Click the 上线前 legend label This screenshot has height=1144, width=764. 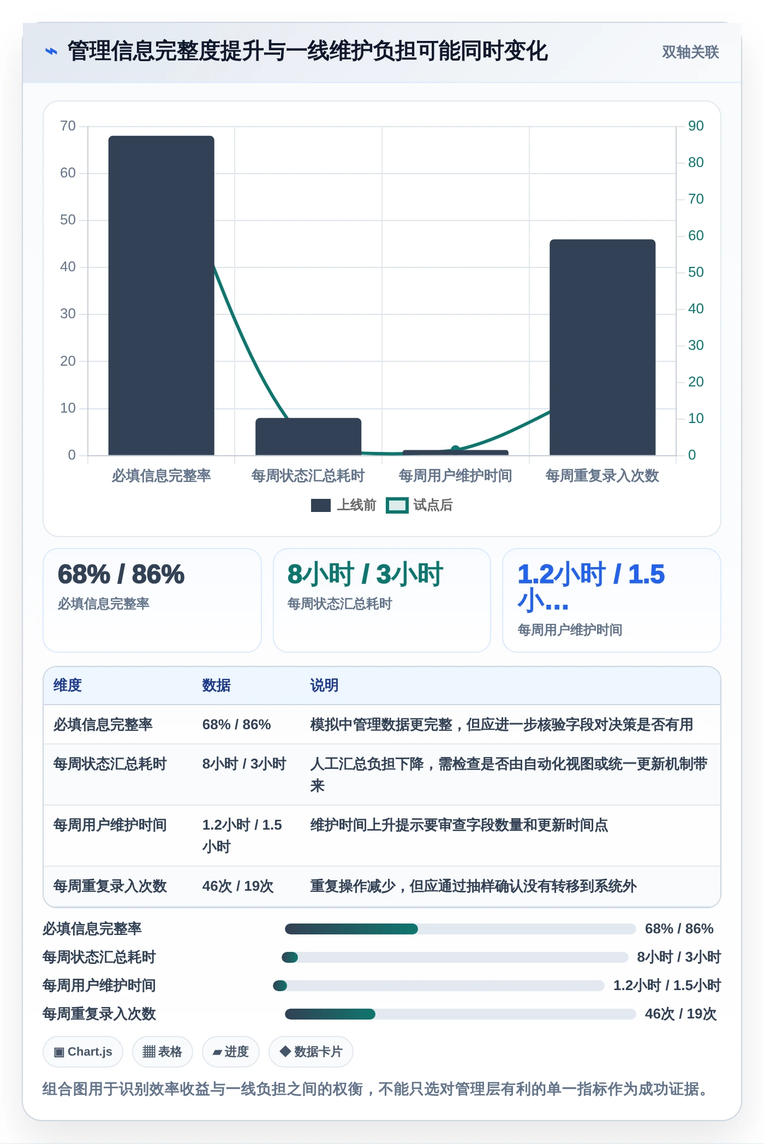point(356,505)
